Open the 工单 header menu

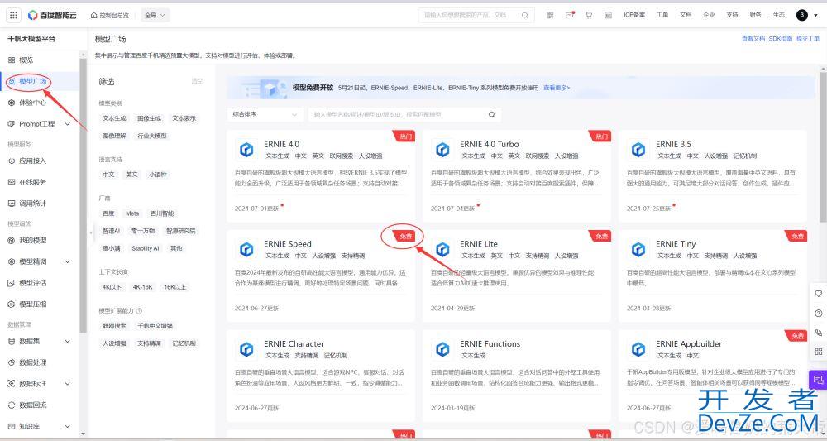(x=662, y=15)
